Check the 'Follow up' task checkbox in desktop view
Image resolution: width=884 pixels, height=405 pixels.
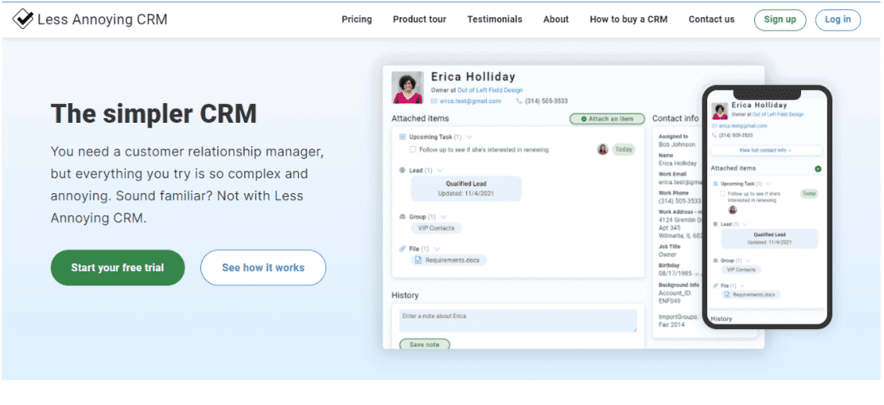[x=413, y=150]
